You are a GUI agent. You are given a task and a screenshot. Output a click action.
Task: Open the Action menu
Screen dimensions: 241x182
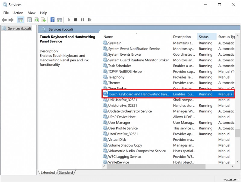18,13
